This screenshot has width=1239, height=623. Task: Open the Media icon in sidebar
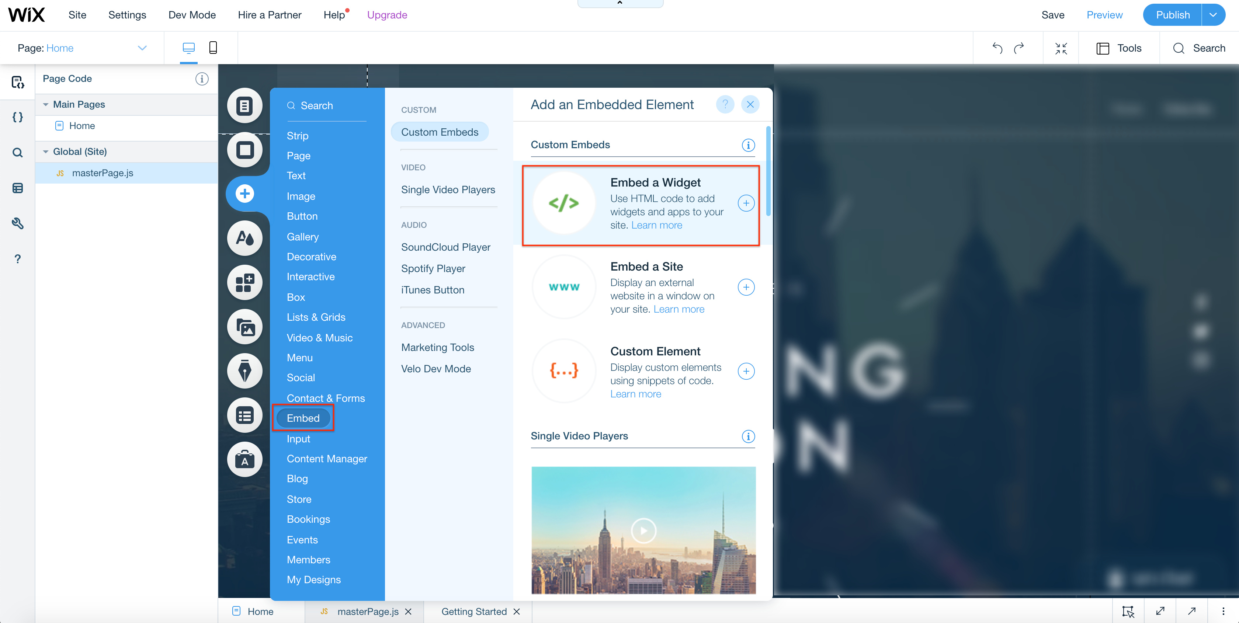[245, 327]
